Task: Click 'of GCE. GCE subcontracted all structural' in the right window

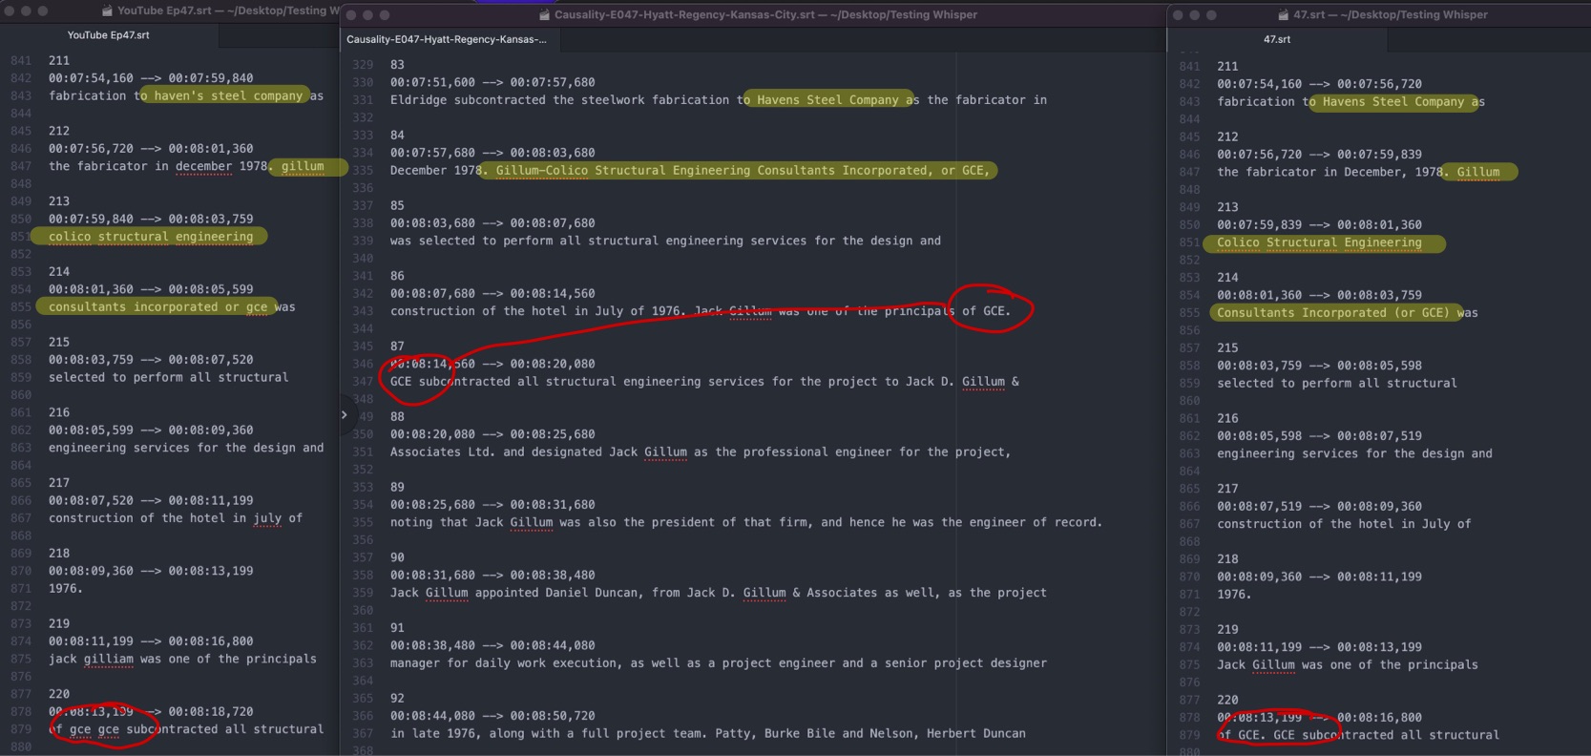Action: tap(1358, 736)
